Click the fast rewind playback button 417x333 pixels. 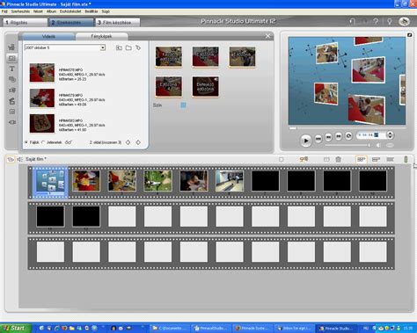pyautogui.click(x=328, y=136)
